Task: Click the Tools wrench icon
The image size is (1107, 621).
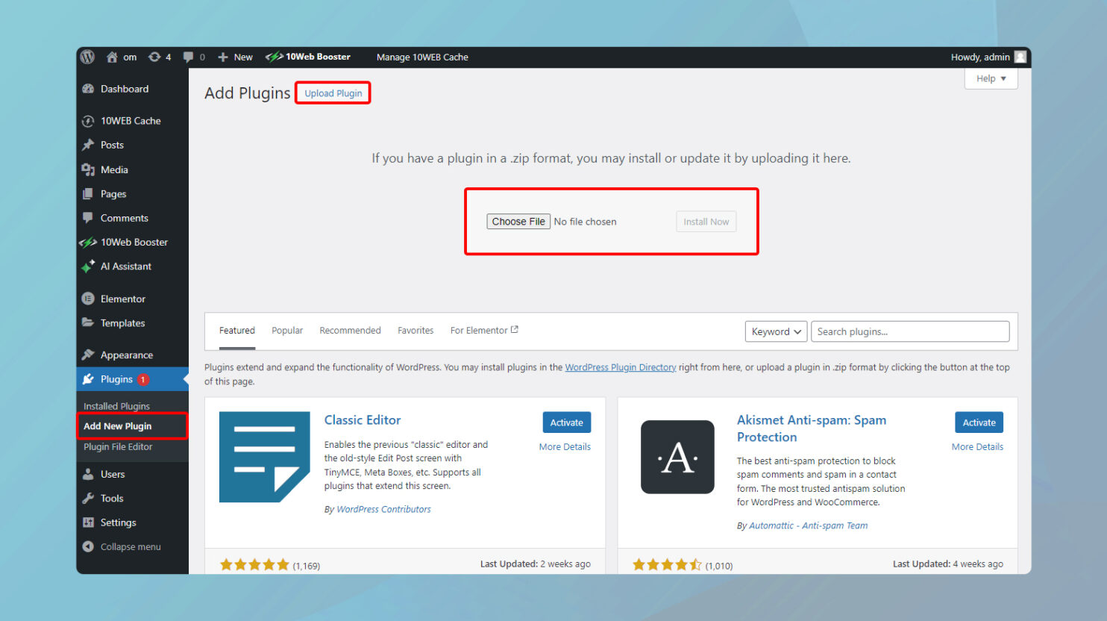Action: tap(89, 498)
